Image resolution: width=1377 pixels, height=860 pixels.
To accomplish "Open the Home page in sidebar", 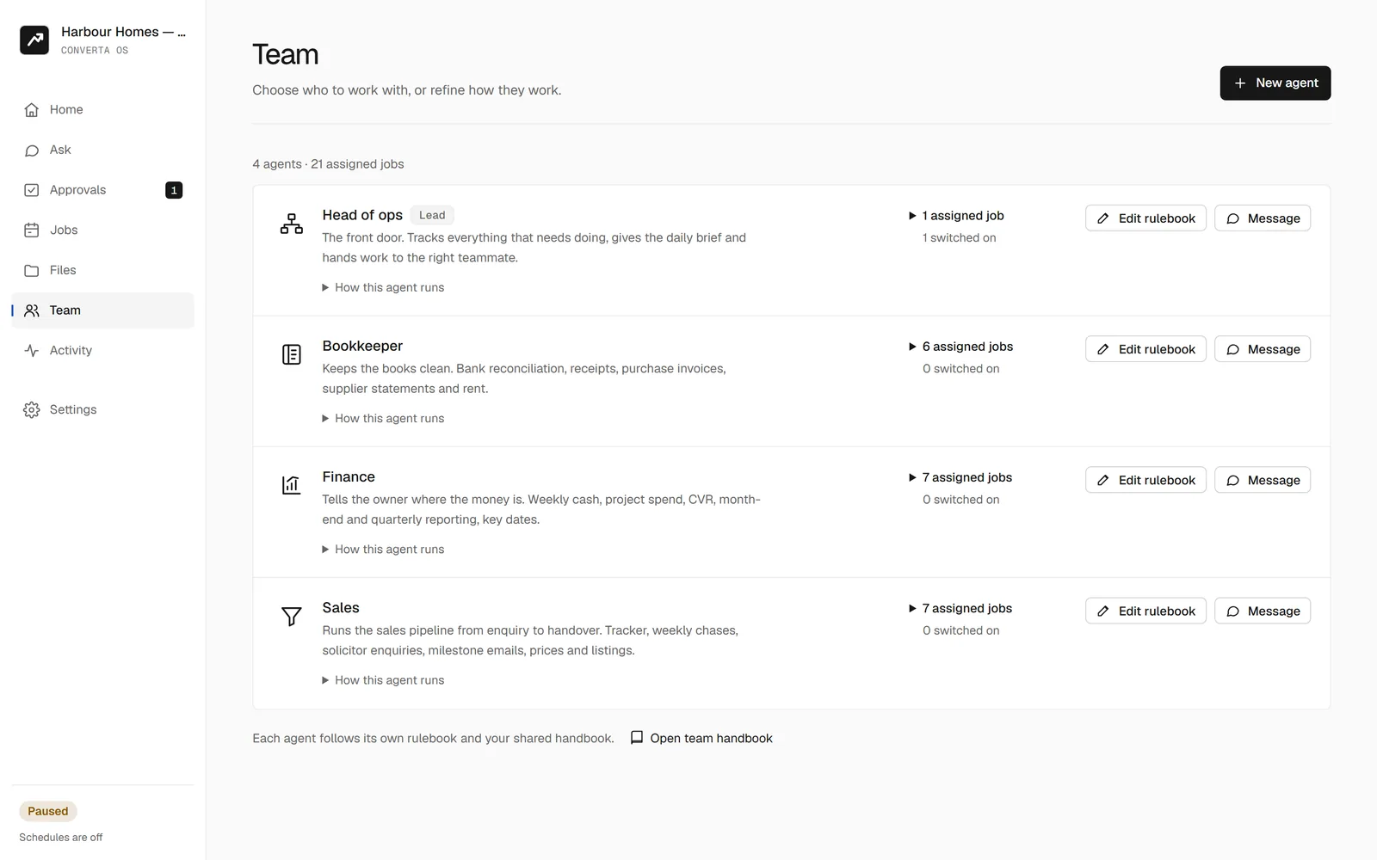I will tap(102, 109).
